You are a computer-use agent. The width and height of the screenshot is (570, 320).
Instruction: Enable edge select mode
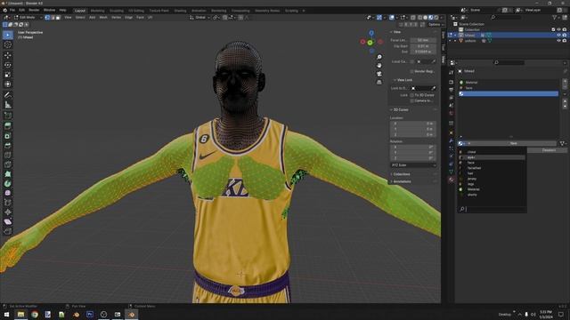53,18
